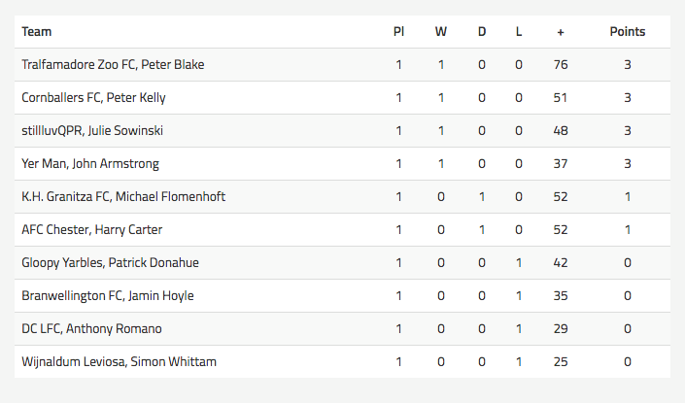Click the D column header

pos(481,32)
